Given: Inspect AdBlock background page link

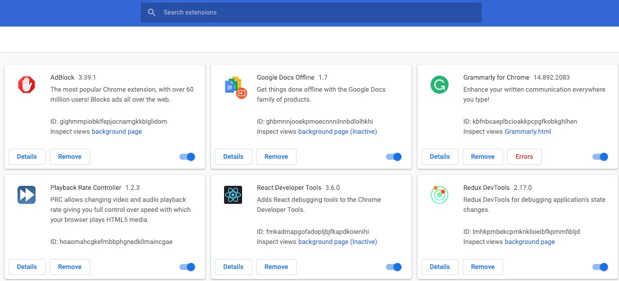Looking at the screenshot, I should coord(117,132).
